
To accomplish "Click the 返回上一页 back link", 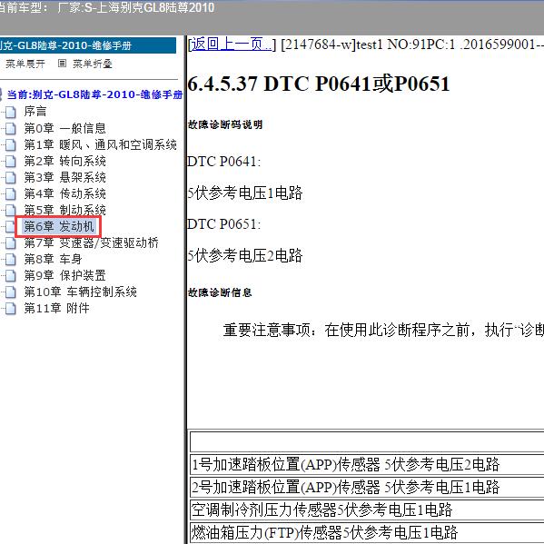I will click(232, 45).
